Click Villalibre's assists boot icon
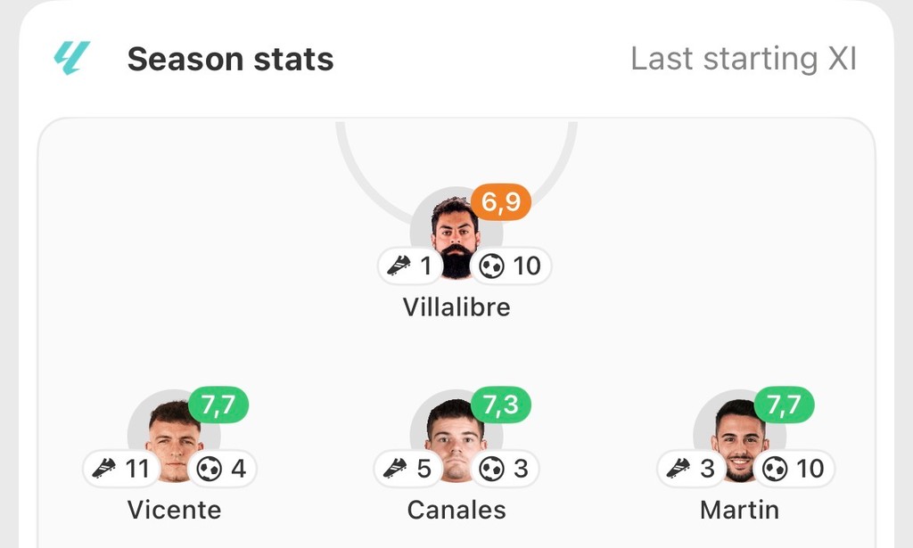The image size is (913, 548). tap(399, 266)
